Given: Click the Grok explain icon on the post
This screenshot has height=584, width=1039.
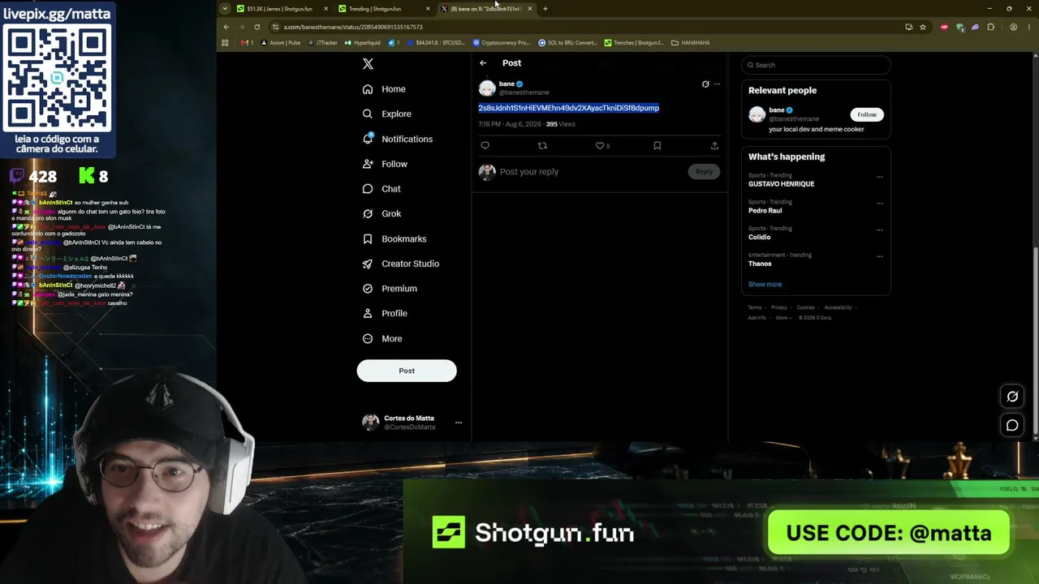Looking at the screenshot, I should tap(705, 84).
